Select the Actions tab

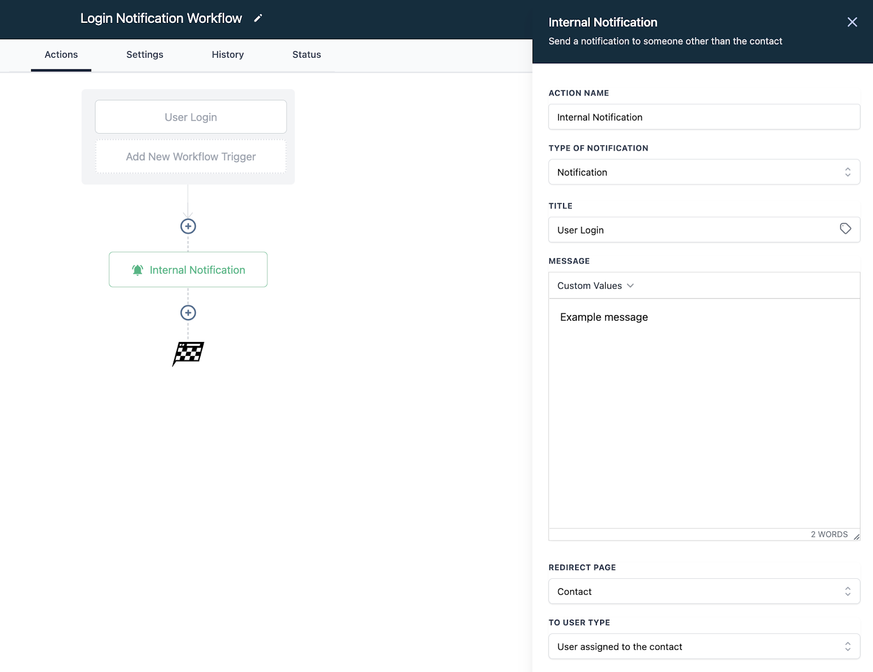pos(61,55)
